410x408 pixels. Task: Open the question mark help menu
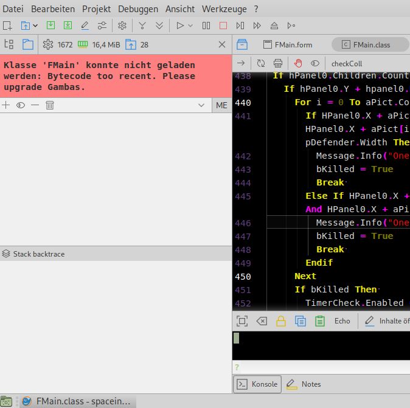tap(256, 9)
